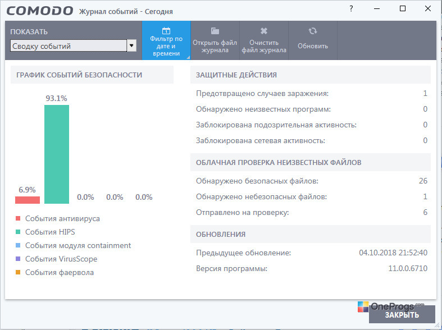Click green swatch beside События HIPS
442x330 pixels.
(18, 232)
